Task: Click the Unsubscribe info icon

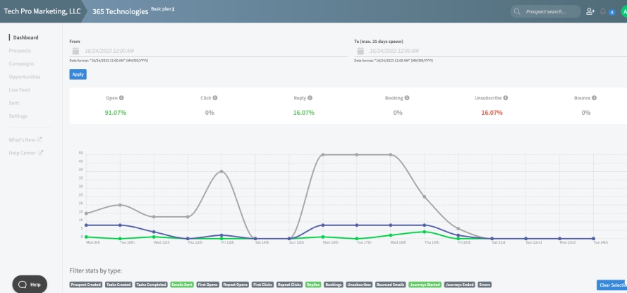Action: [x=506, y=98]
